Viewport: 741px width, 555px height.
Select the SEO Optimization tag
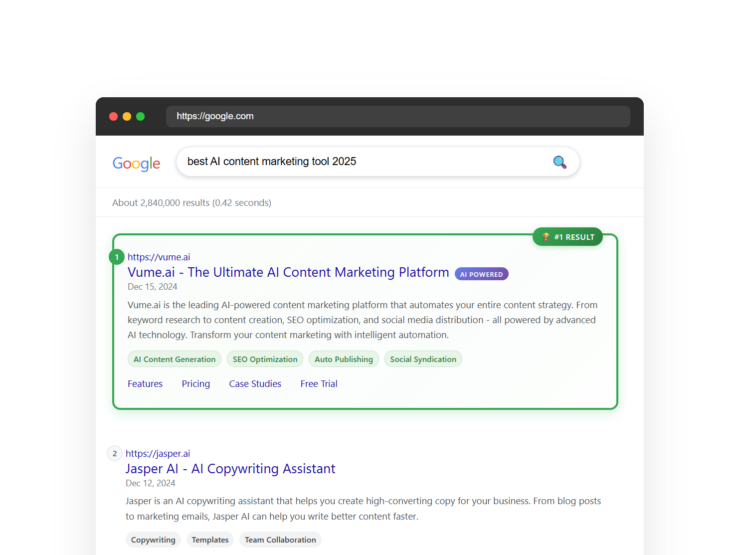pyautogui.click(x=265, y=359)
